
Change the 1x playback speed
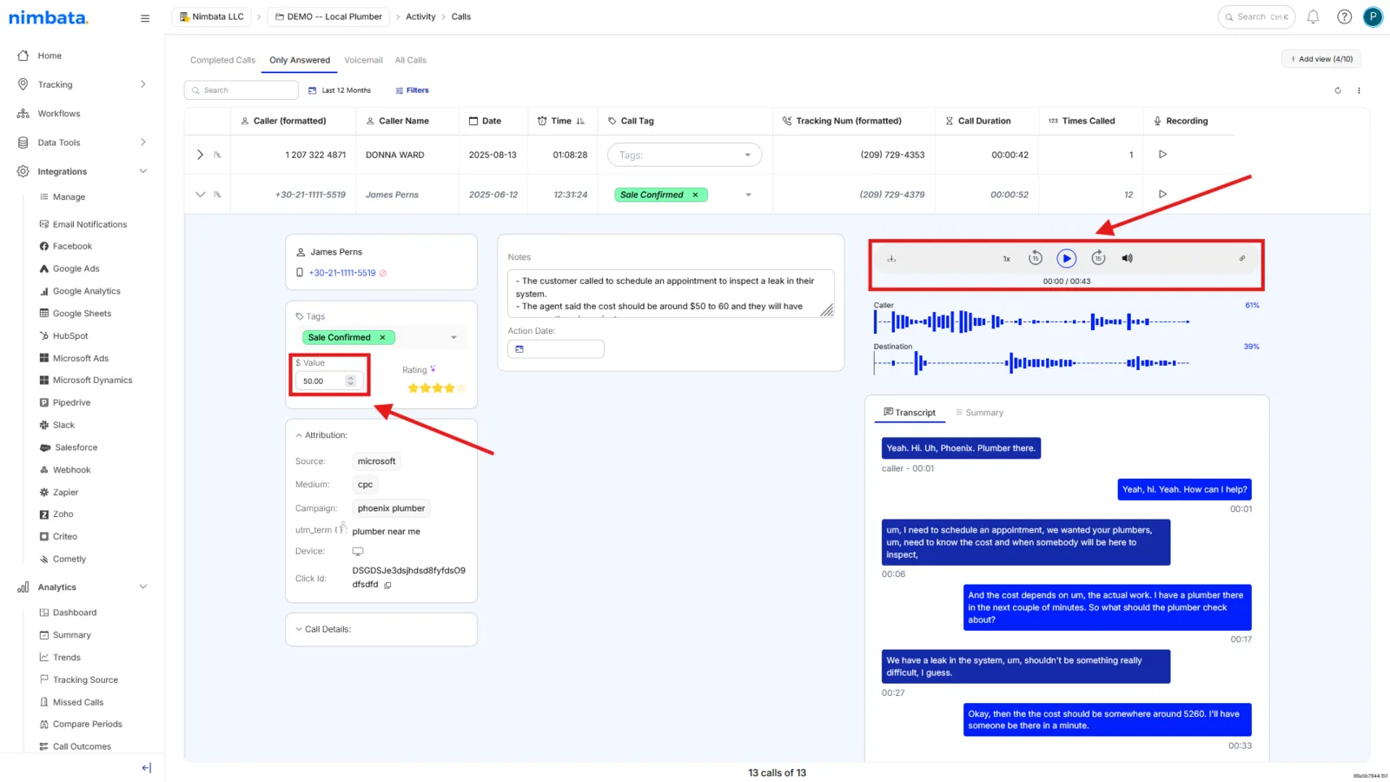click(x=1007, y=259)
